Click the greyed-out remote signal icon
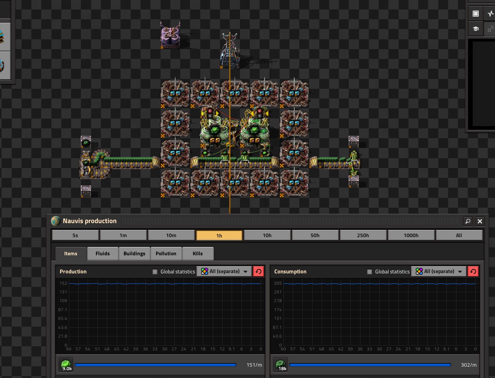Viewport: 495px width, 378px height. point(490,29)
